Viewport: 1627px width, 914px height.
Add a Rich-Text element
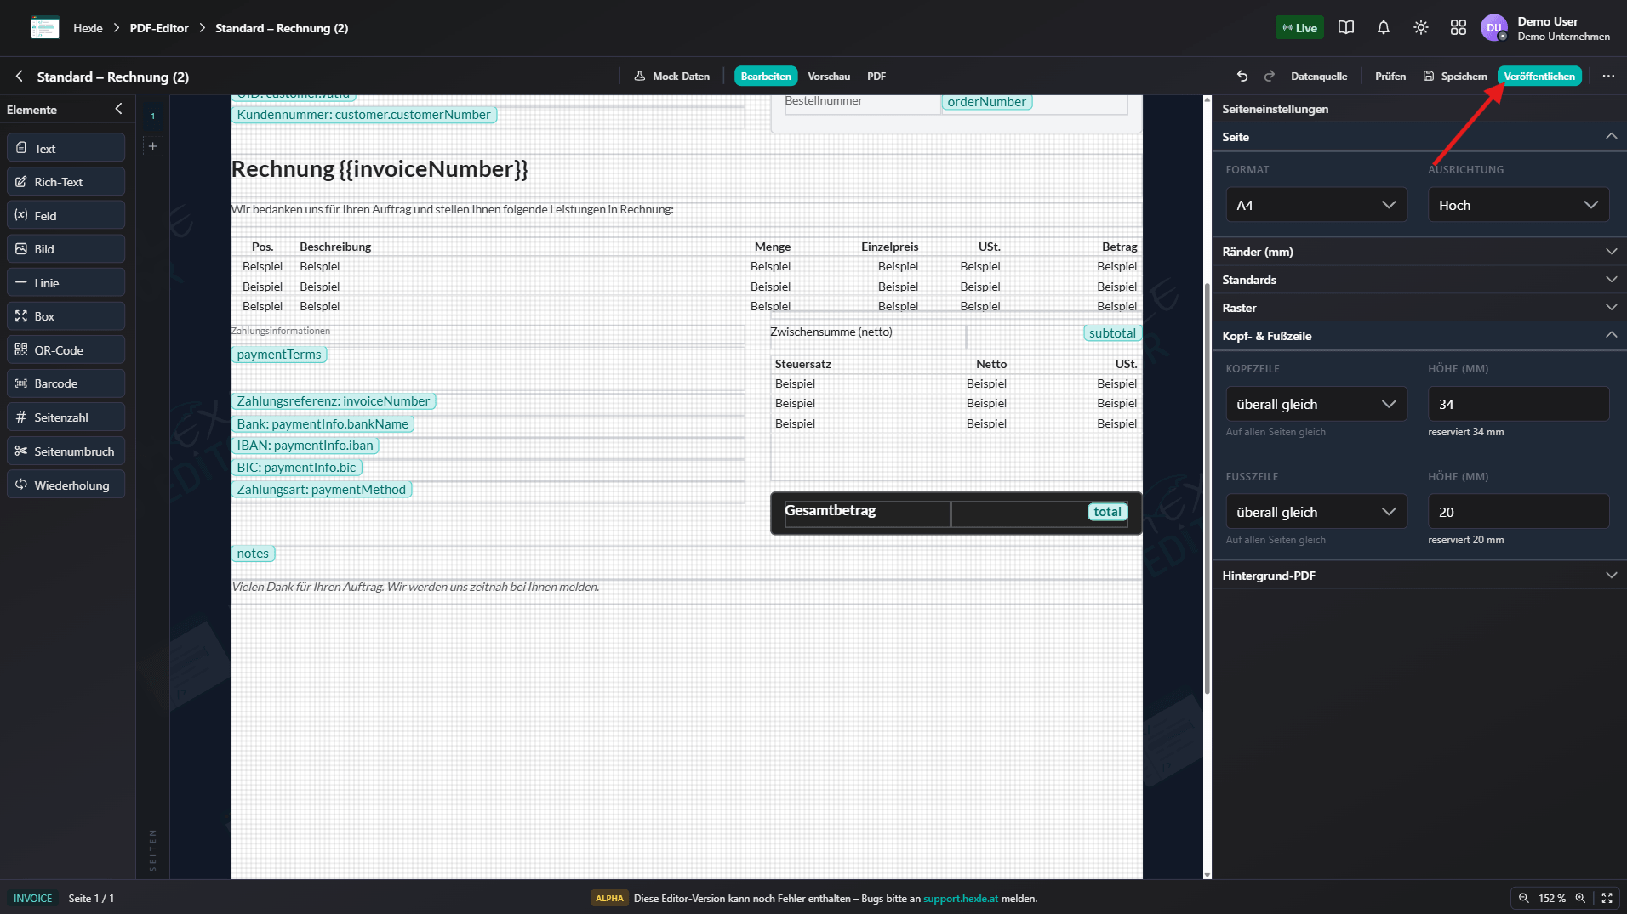(x=66, y=182)
